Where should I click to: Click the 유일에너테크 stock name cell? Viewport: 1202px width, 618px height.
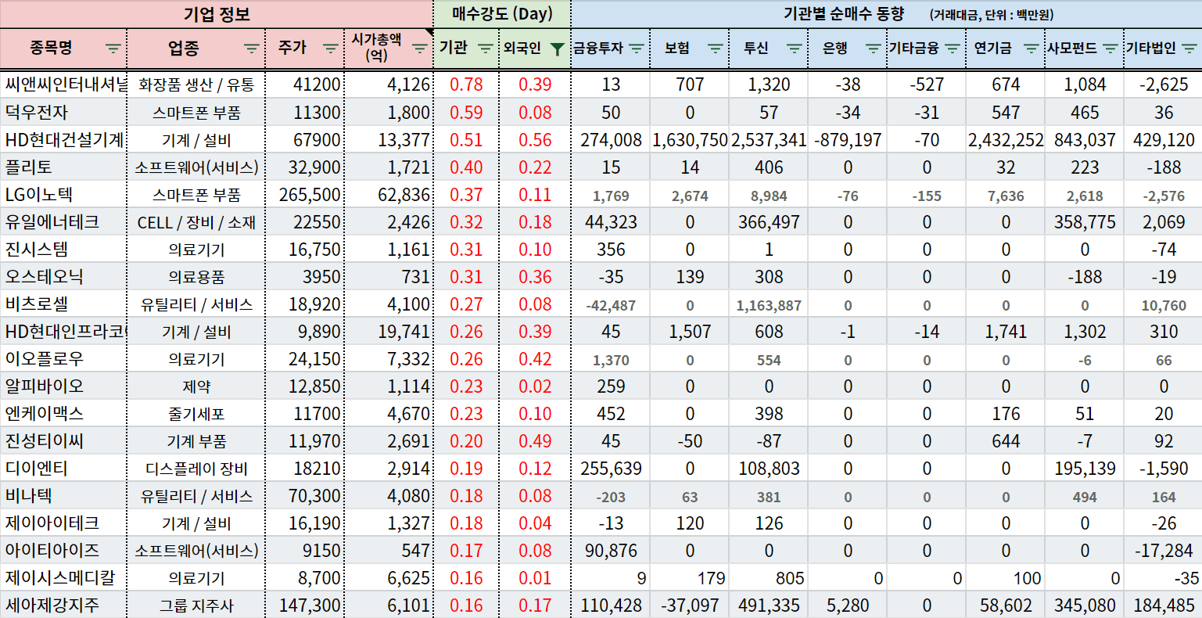(x=63, y=222)
